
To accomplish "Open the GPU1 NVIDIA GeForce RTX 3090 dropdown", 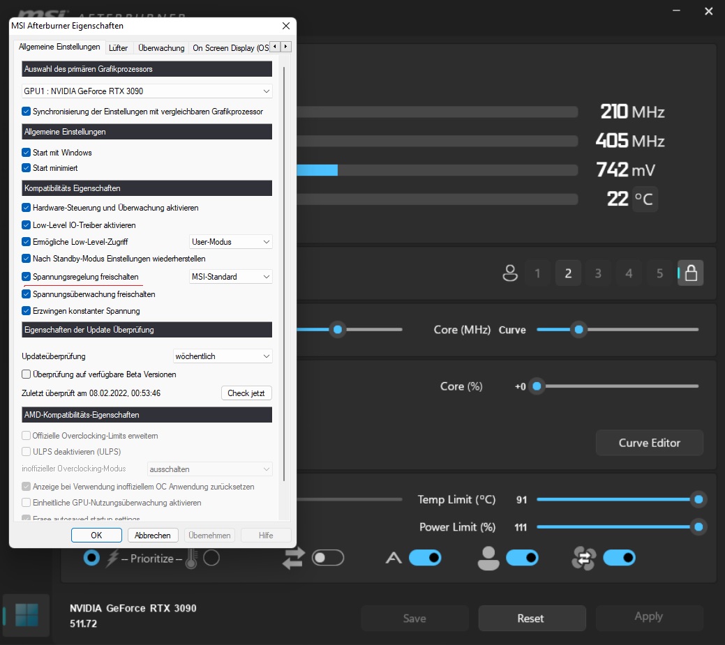I will [147, 91].
